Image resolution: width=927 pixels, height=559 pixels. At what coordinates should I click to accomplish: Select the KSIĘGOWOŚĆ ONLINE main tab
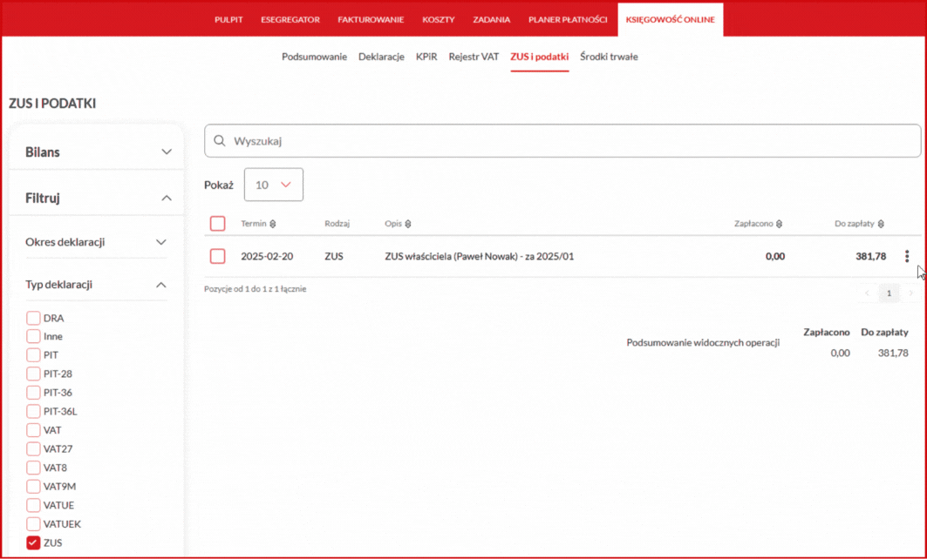pyautogui.click(x=671, y=19)
